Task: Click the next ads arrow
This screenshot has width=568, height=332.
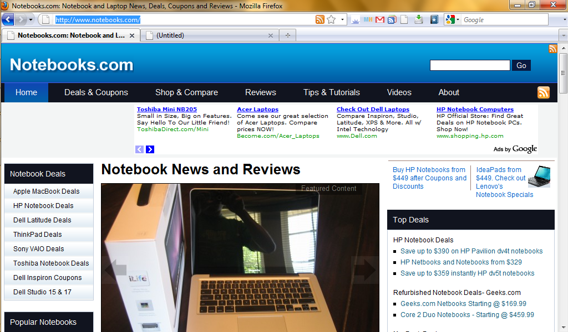Action: (x=150, y=149)
